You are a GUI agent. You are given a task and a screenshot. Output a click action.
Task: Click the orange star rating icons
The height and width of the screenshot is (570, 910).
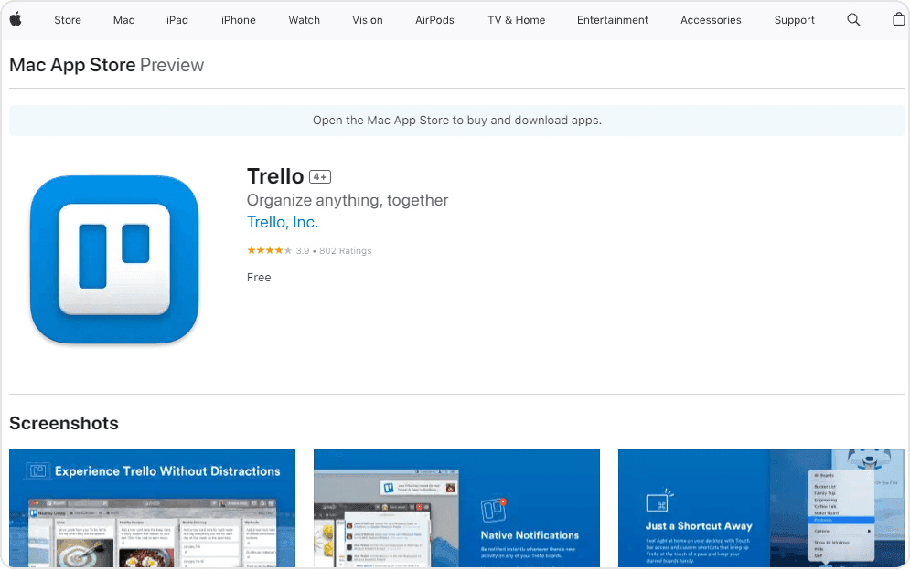(269, 250)
